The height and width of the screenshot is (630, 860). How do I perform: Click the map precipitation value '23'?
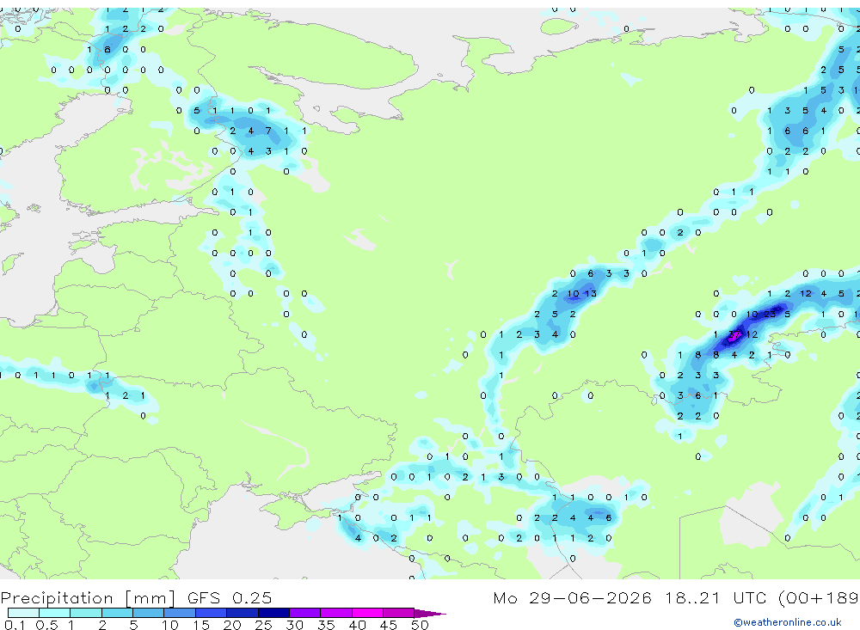(x=770, y=315)
